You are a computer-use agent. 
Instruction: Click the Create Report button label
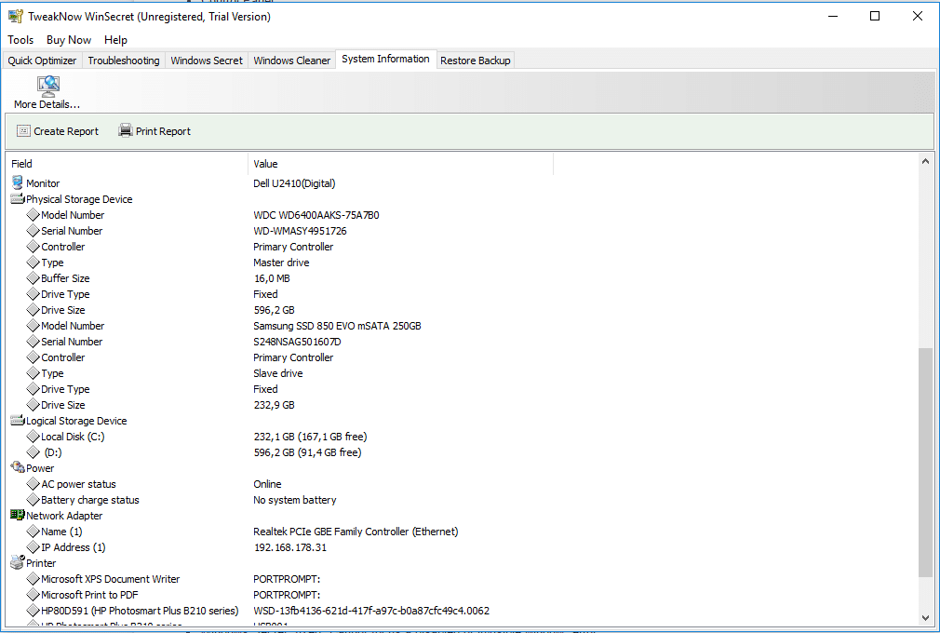tap(66, 131)
